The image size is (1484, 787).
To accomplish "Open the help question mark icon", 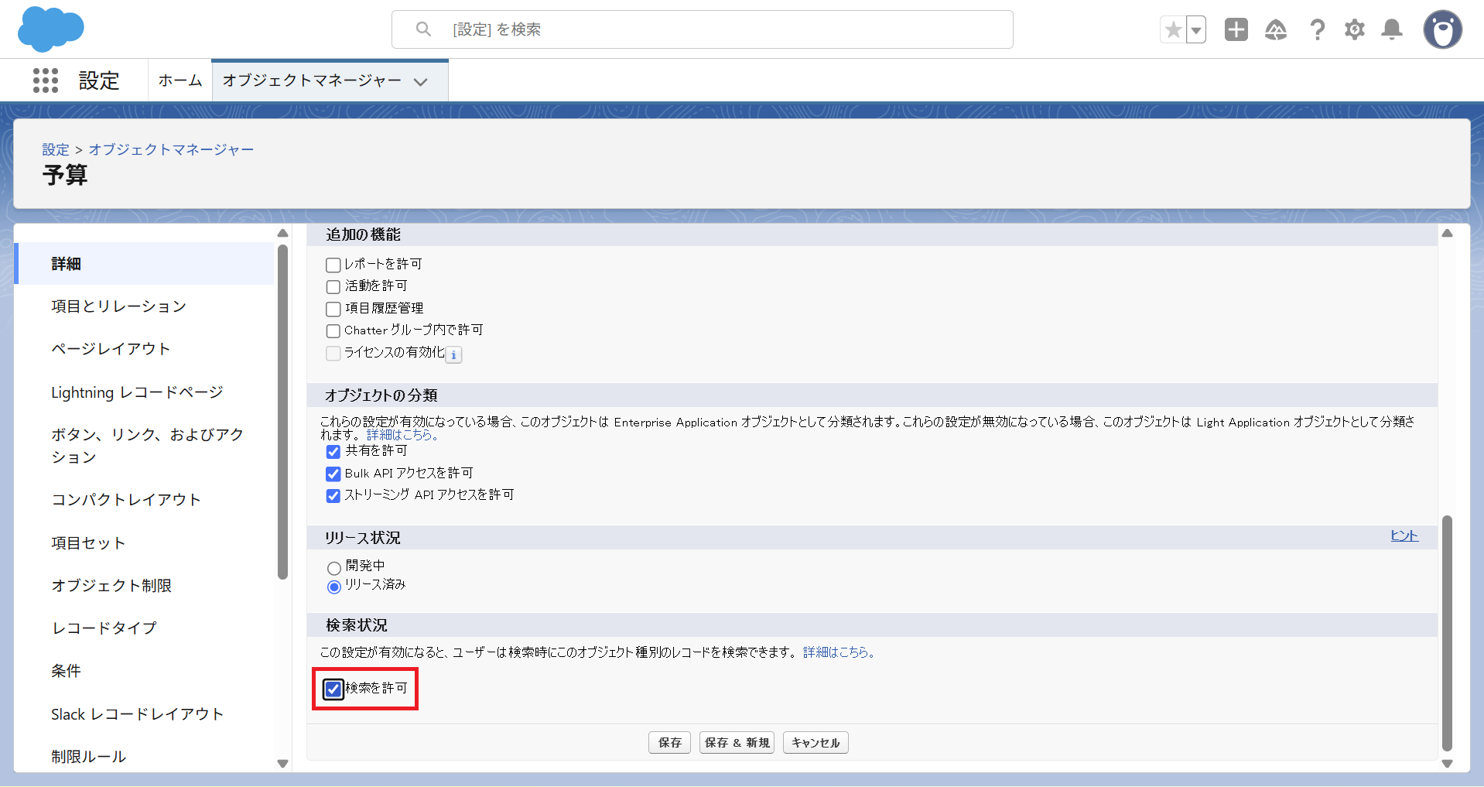I will pyautogui.click(x=1317, y=30).
